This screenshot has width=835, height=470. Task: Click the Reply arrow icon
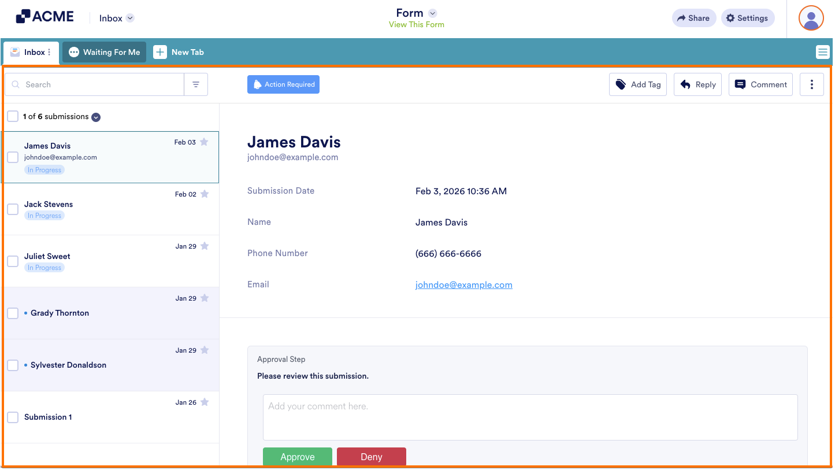click(x=686, y=84)
